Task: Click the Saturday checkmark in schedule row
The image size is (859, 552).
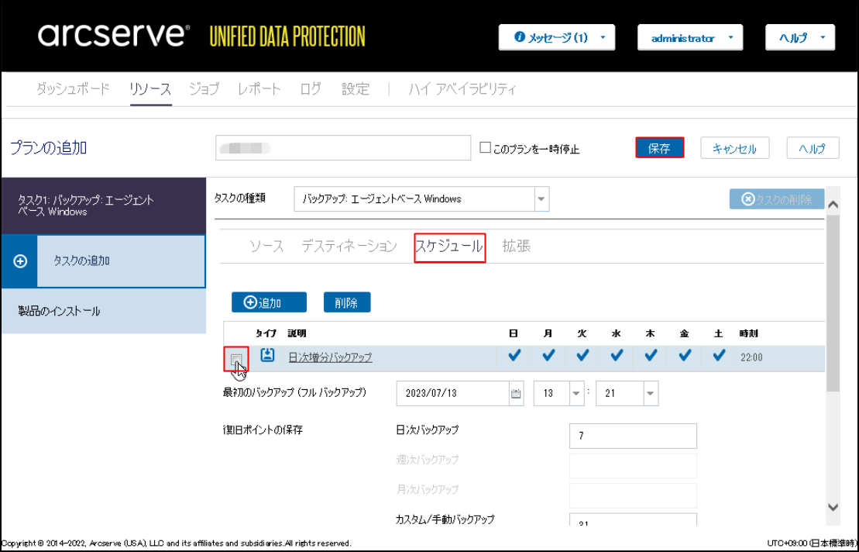Action: tap(719, 356)
